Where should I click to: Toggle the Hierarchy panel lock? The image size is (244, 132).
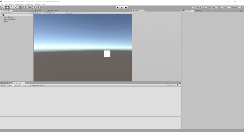[x=30, y=11]
